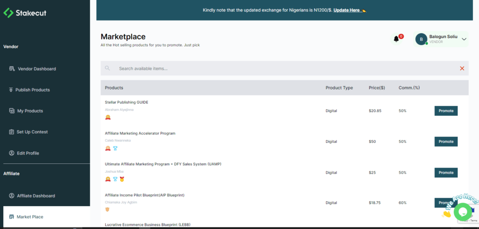Open the live chat bubble
The width and height of the screenshot is (479, 229).
[463, 212]
